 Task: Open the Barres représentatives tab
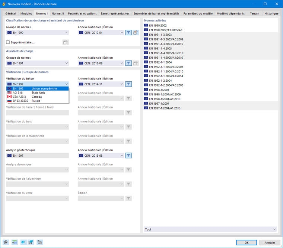click(x=115, y=13)
